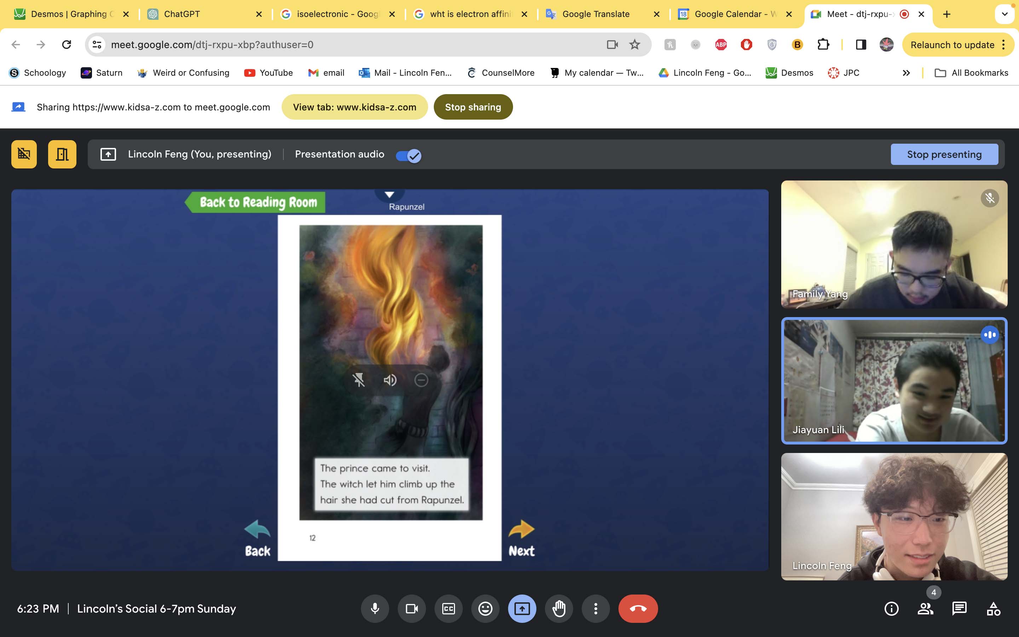Toggle the browser side panel icon

click(x=861, y=44)
